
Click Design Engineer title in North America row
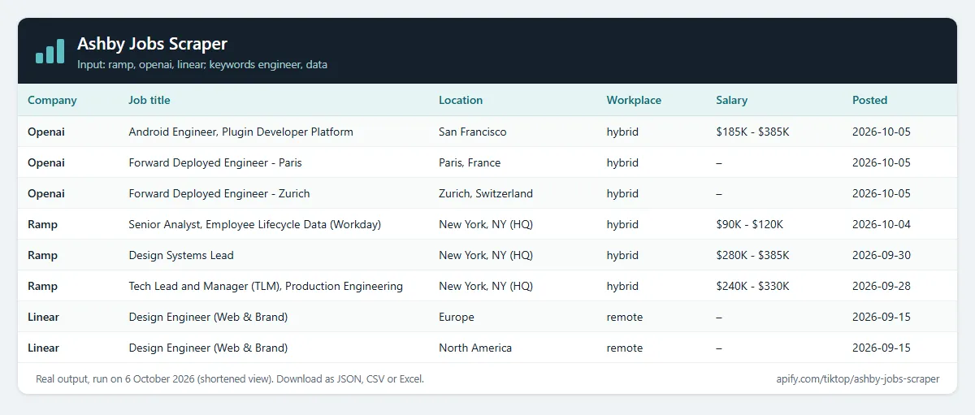pos(208,348)
